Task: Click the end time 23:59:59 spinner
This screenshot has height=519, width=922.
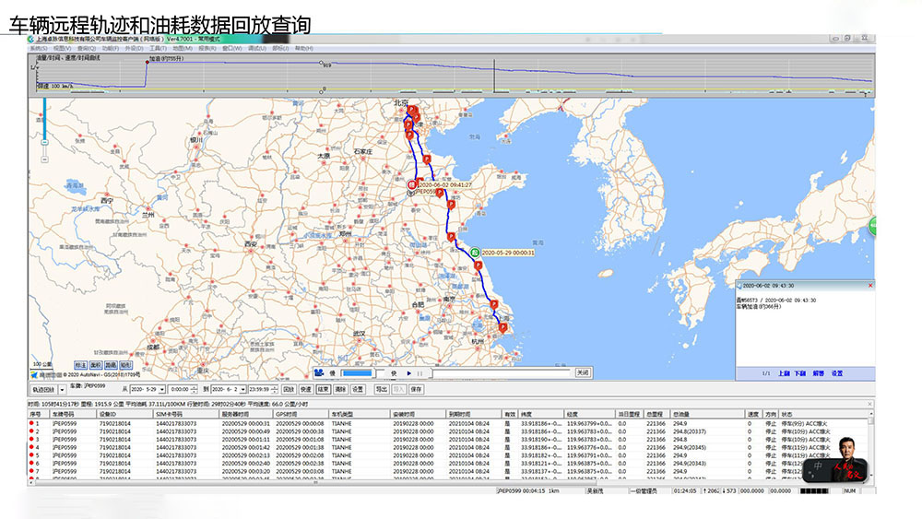Action: pos(274,389)
